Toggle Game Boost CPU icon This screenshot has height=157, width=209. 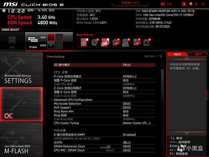coord(12,42)
